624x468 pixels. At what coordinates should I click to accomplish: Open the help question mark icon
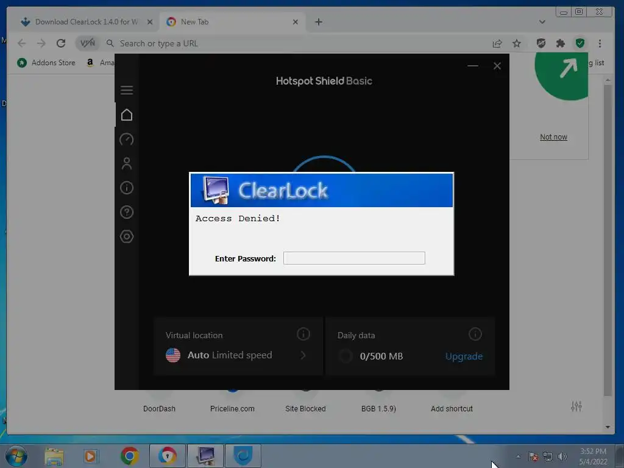click(x=127, y=212)
